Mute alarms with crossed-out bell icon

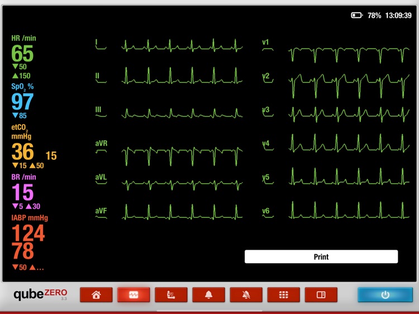pos(246,295)
